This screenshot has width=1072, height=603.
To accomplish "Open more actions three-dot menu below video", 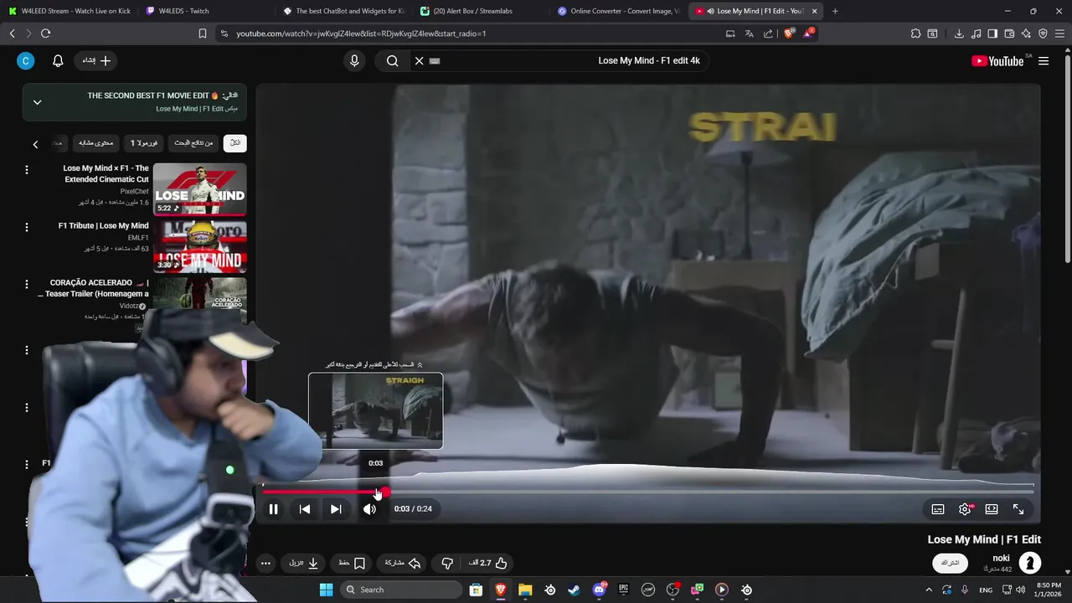I will click(x=265, y=563).
